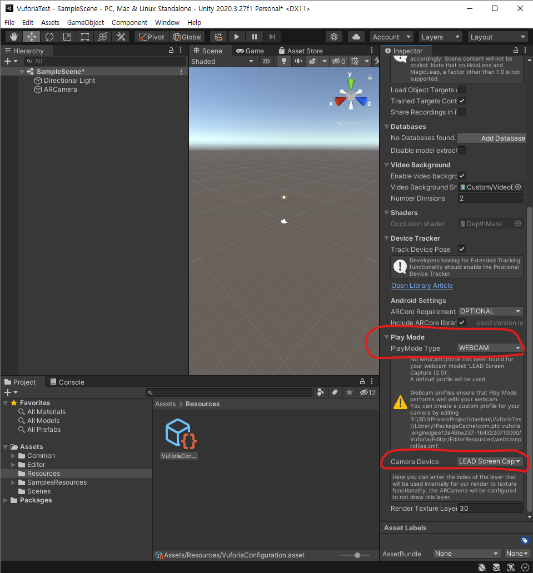
Task: Uncheck Trained Targets checkbox
Action: click(462, 101)
